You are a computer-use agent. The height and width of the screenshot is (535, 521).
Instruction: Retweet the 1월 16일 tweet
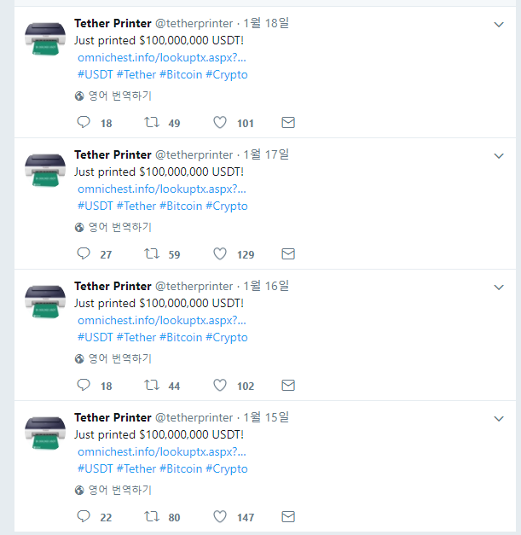152,385
